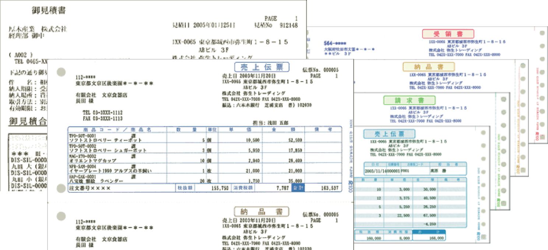Viewport: 548px width, 250px height.
Task: Click the 数量 column header on main table
Action: click(186, 130)
